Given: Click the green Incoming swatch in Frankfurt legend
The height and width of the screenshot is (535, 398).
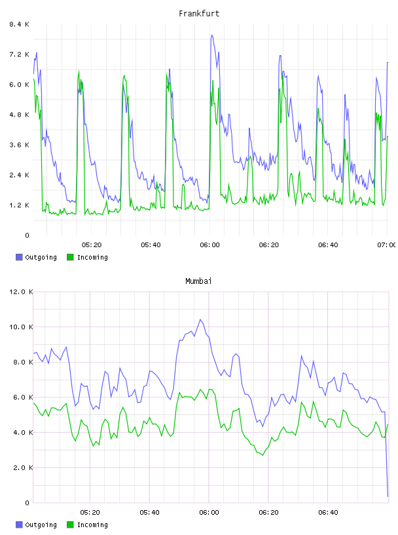Looking at the screenshot, I should click(70, 257).
